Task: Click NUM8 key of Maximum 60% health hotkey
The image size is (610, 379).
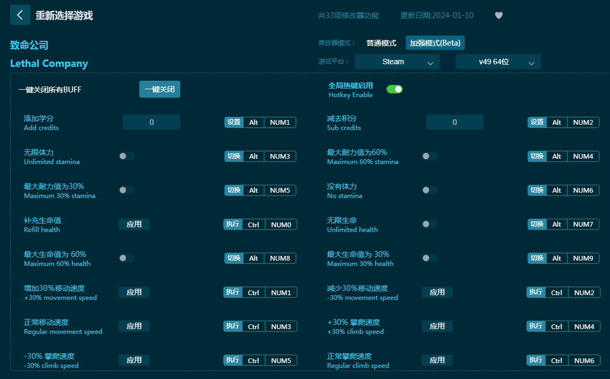Action: pyautogui.click(x=280, y=258)
